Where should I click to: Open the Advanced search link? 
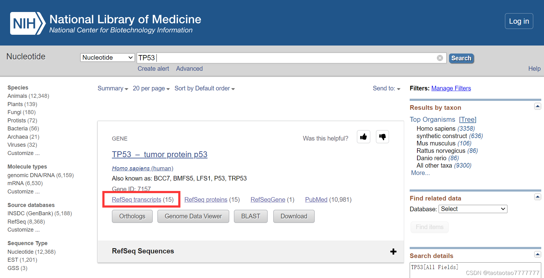coord(189,69)
